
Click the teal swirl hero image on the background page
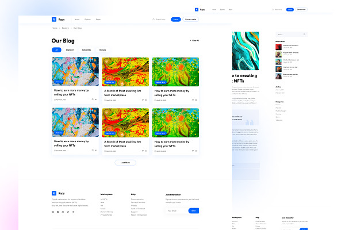click(x=246, y=51)
